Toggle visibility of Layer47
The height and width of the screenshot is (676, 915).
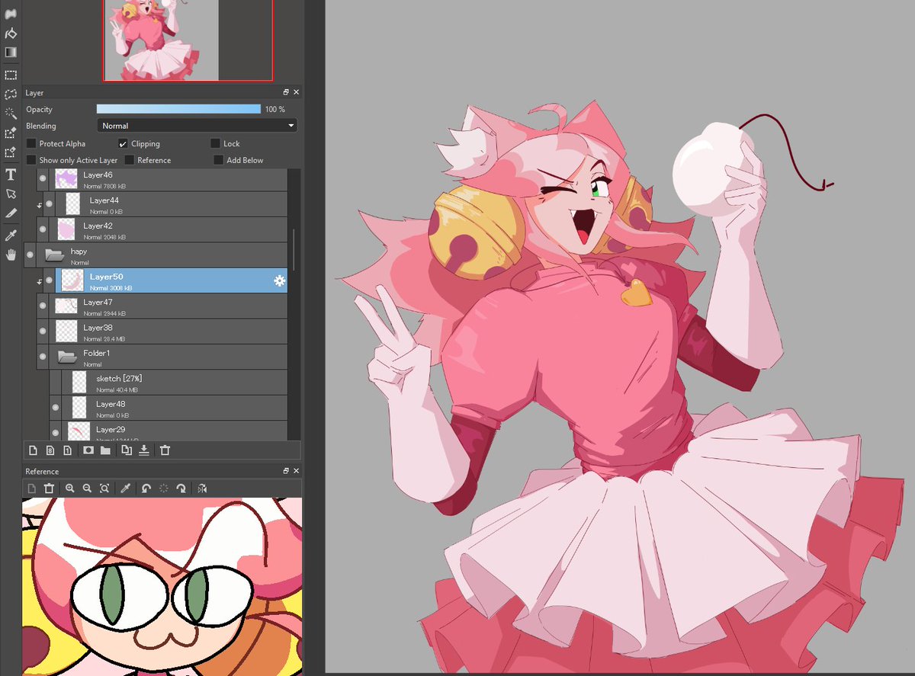tap(43, 306)
